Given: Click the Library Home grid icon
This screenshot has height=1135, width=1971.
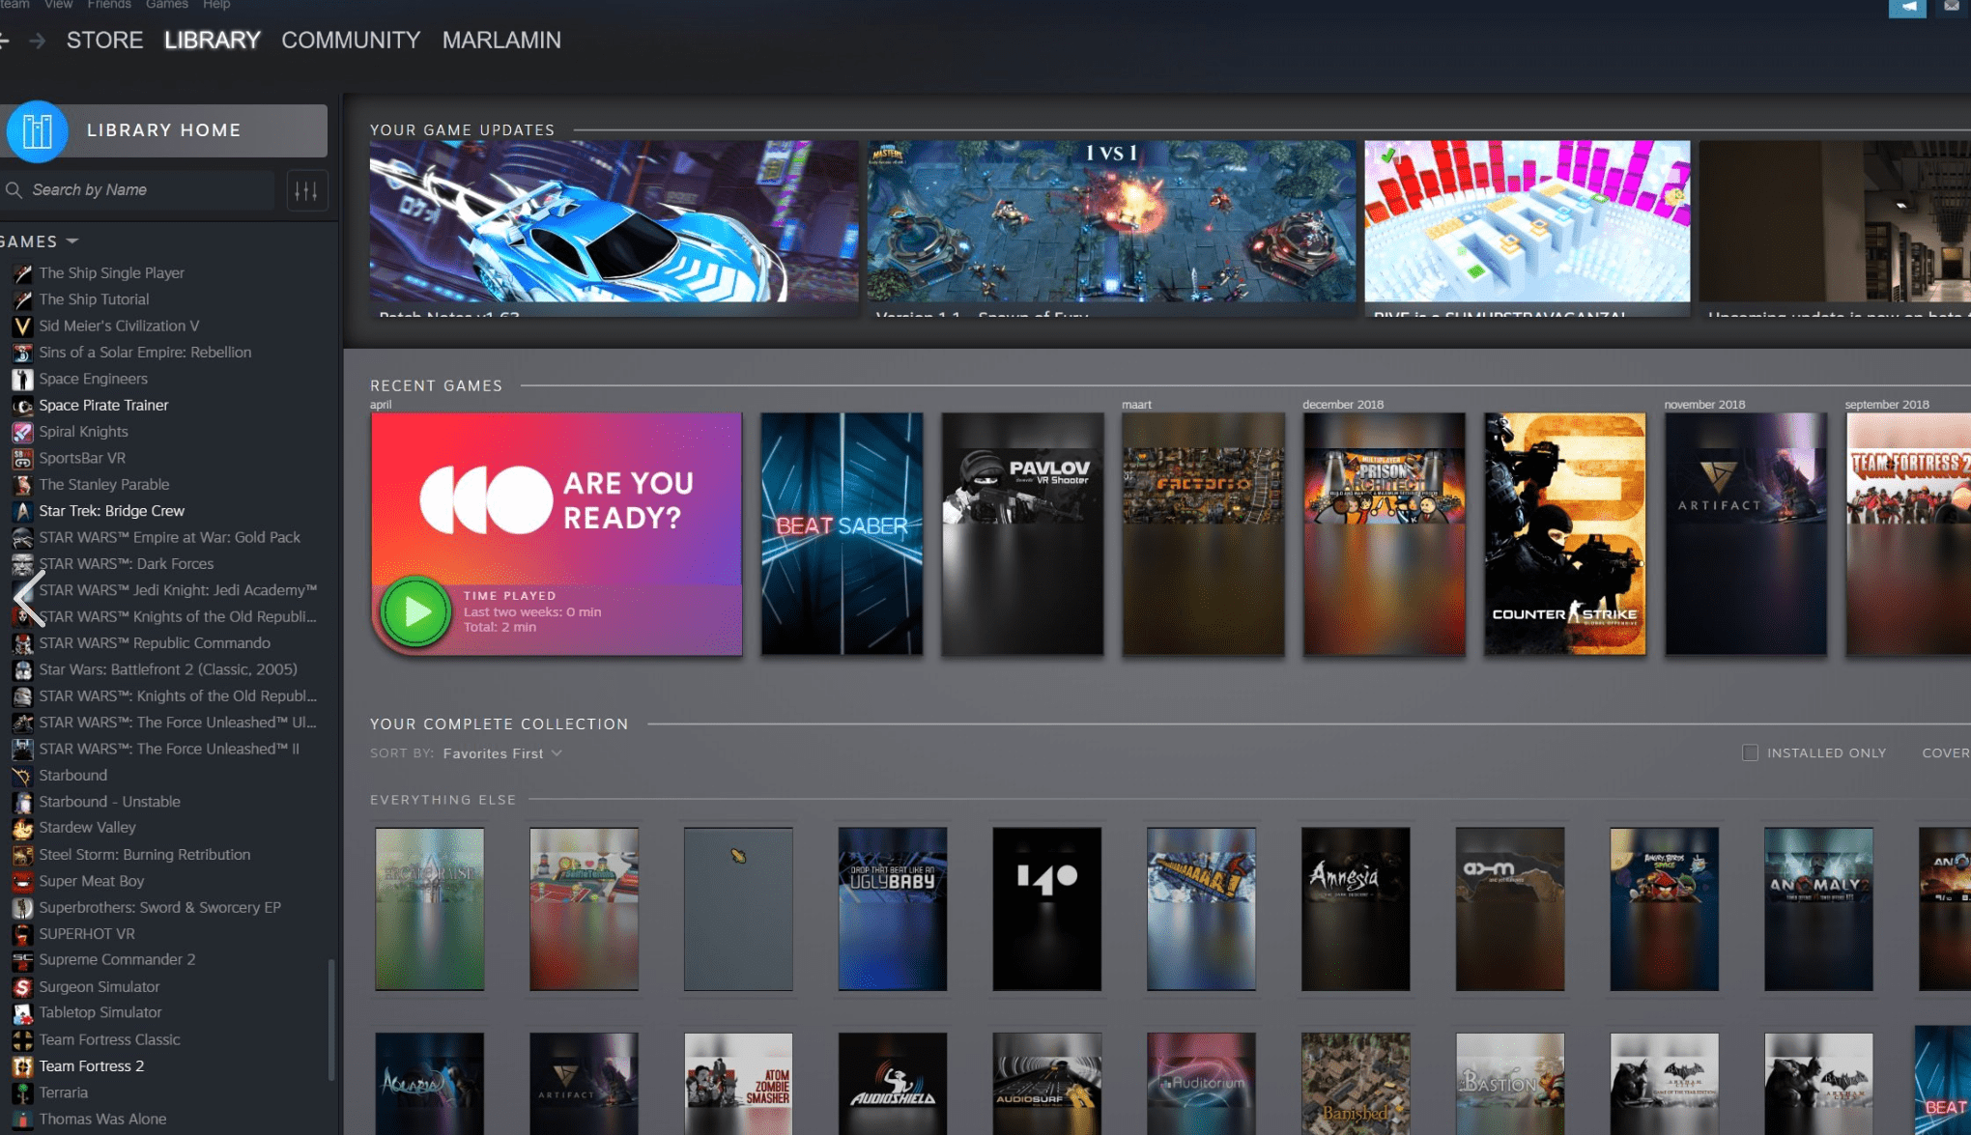Looking at the screenshot, I should [37, 130].
